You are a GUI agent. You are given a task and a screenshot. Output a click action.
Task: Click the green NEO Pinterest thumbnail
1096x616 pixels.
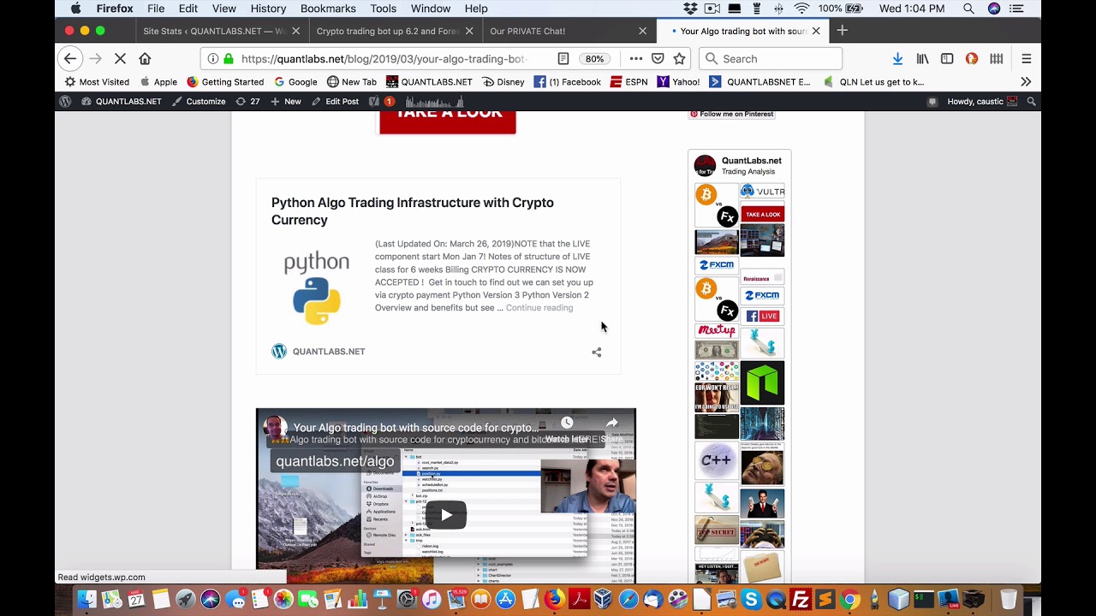tap(762, 382)
